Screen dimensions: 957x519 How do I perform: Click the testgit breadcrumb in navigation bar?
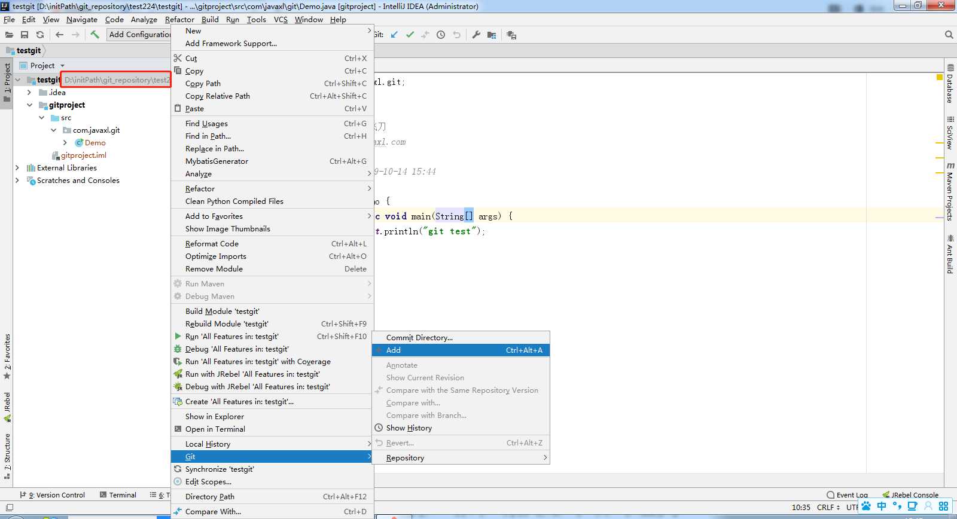pyautogui.click(x=29, y=50)
